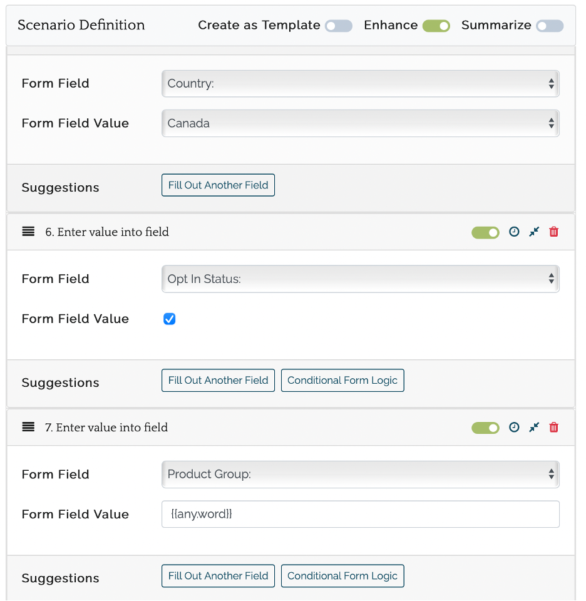Open the Country: form field dropdown
Screen dimensions: 586x601
(360, 84)
